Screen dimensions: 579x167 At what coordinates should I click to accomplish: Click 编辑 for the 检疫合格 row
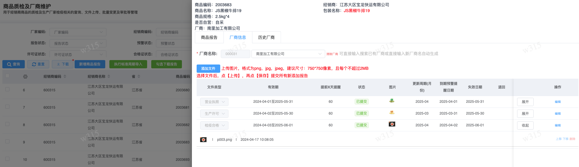pyautogui.click(x=558, y=125)
